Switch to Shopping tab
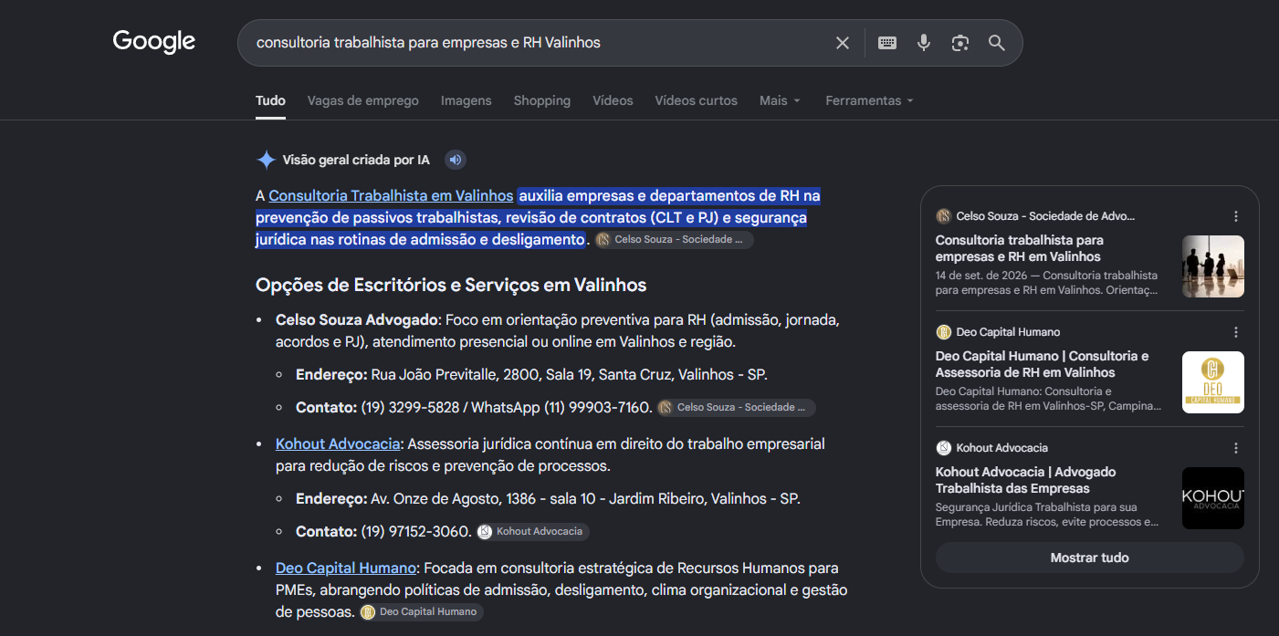 pyautogui.click(x=542, y=101)
